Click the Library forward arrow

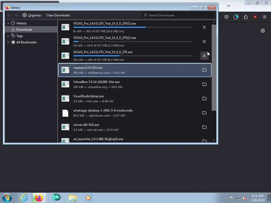coord(16,15)
